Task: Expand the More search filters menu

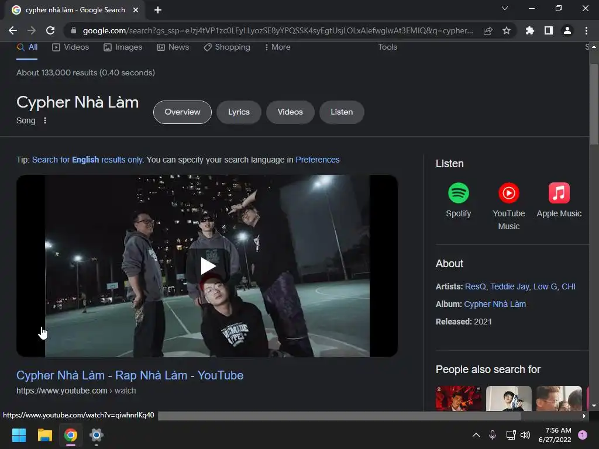Action: coord(277,47)
